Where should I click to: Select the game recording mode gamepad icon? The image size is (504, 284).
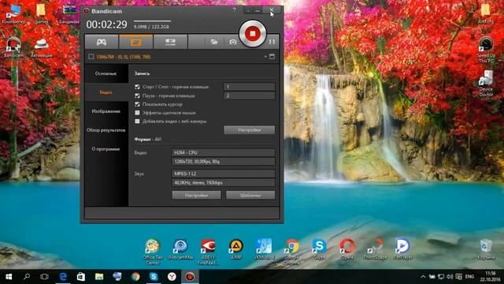[102, 42]
